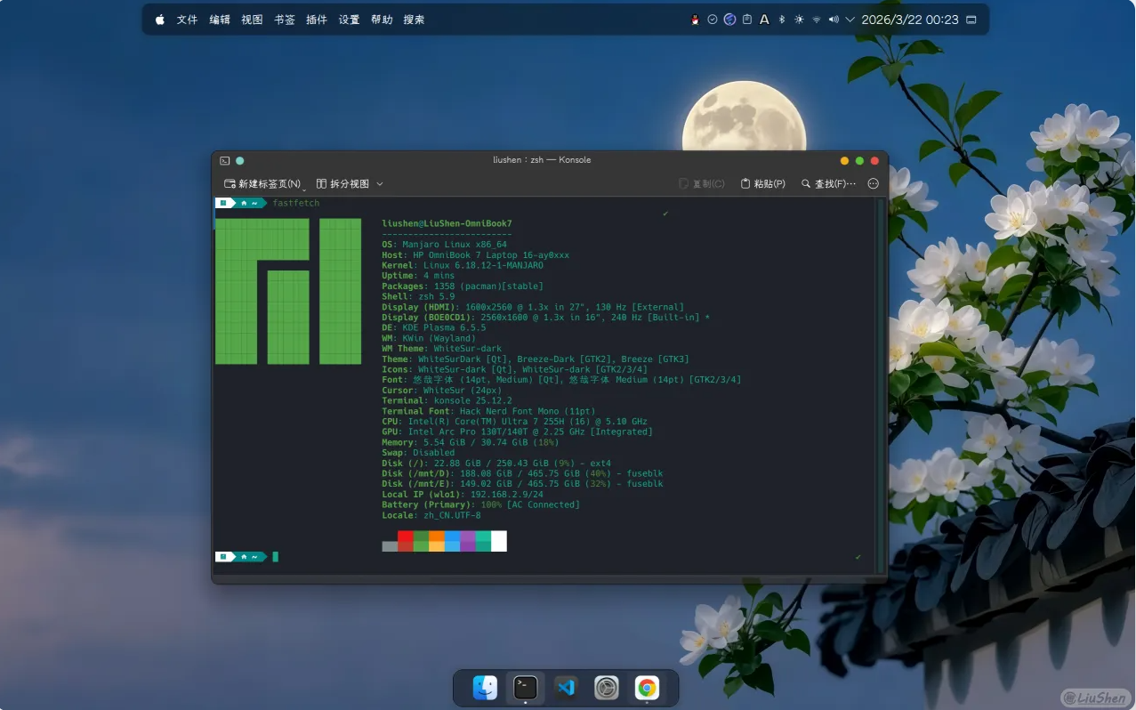1136x710 pixels.
Task: Open Finder from the dock
Action: (485, 688)
